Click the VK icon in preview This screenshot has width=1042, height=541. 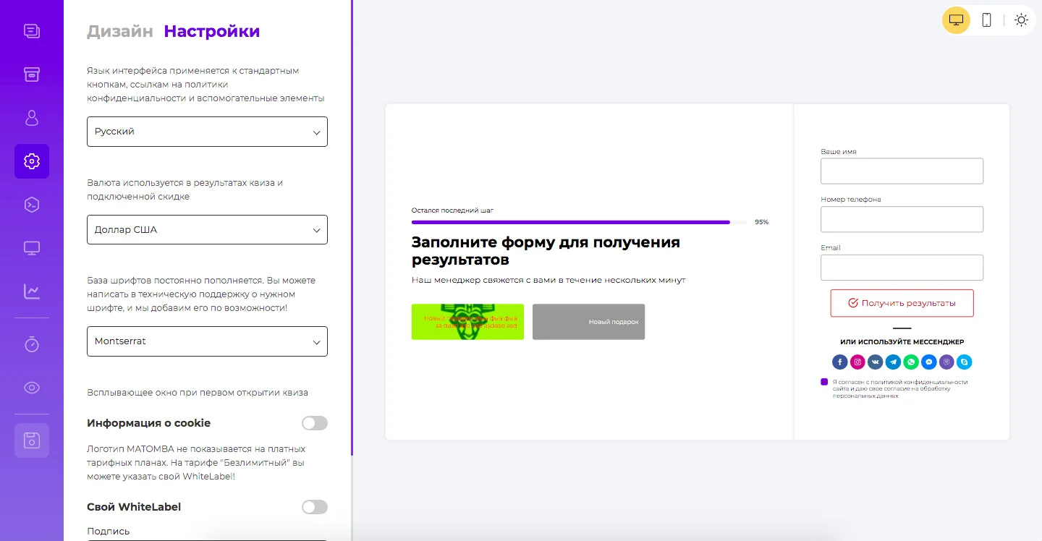[876, 362]
